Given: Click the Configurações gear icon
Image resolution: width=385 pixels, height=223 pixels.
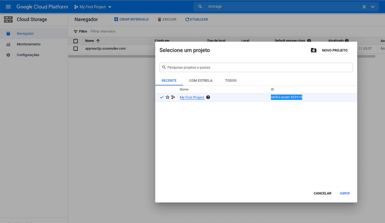Looking at the screenshot, I should pos(8,55).
